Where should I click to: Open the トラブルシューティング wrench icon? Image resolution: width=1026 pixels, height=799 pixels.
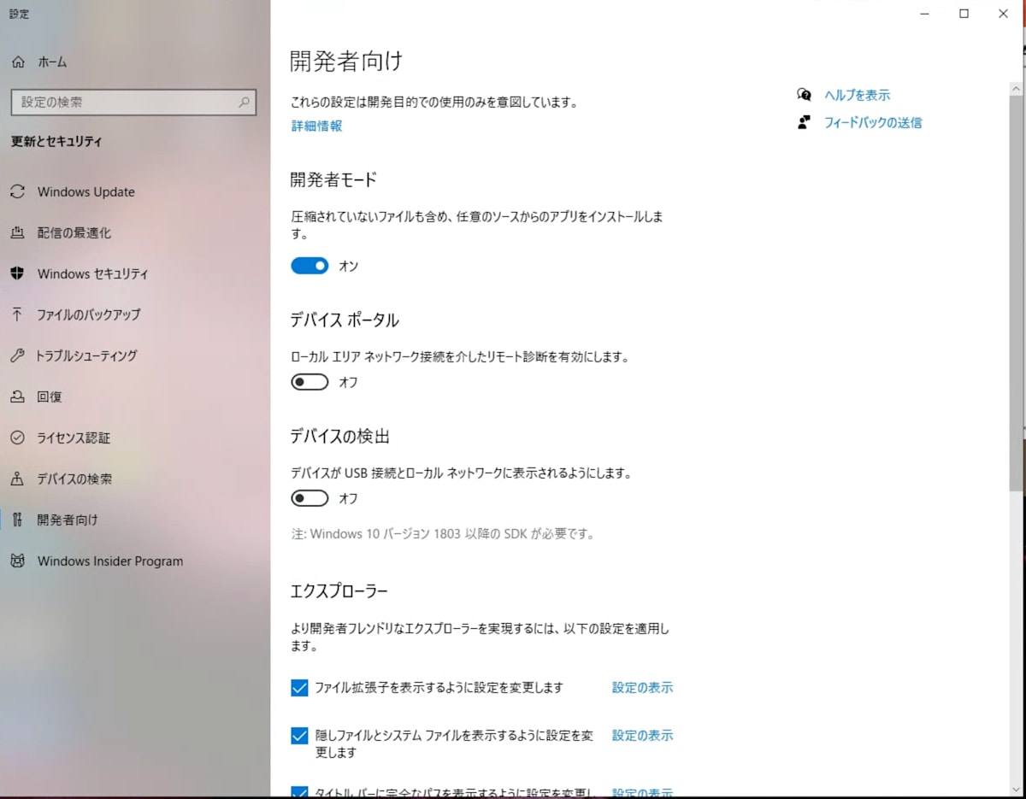coord(17,355)
